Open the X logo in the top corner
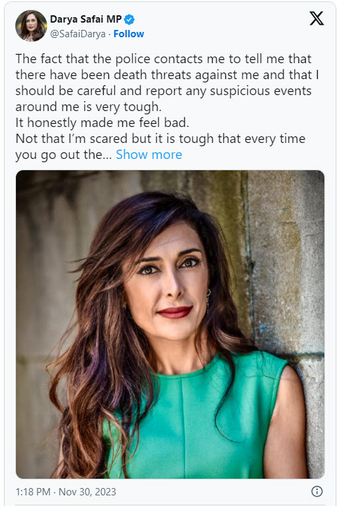The width and height of the screenshot is (337, 506). point(316,18)
